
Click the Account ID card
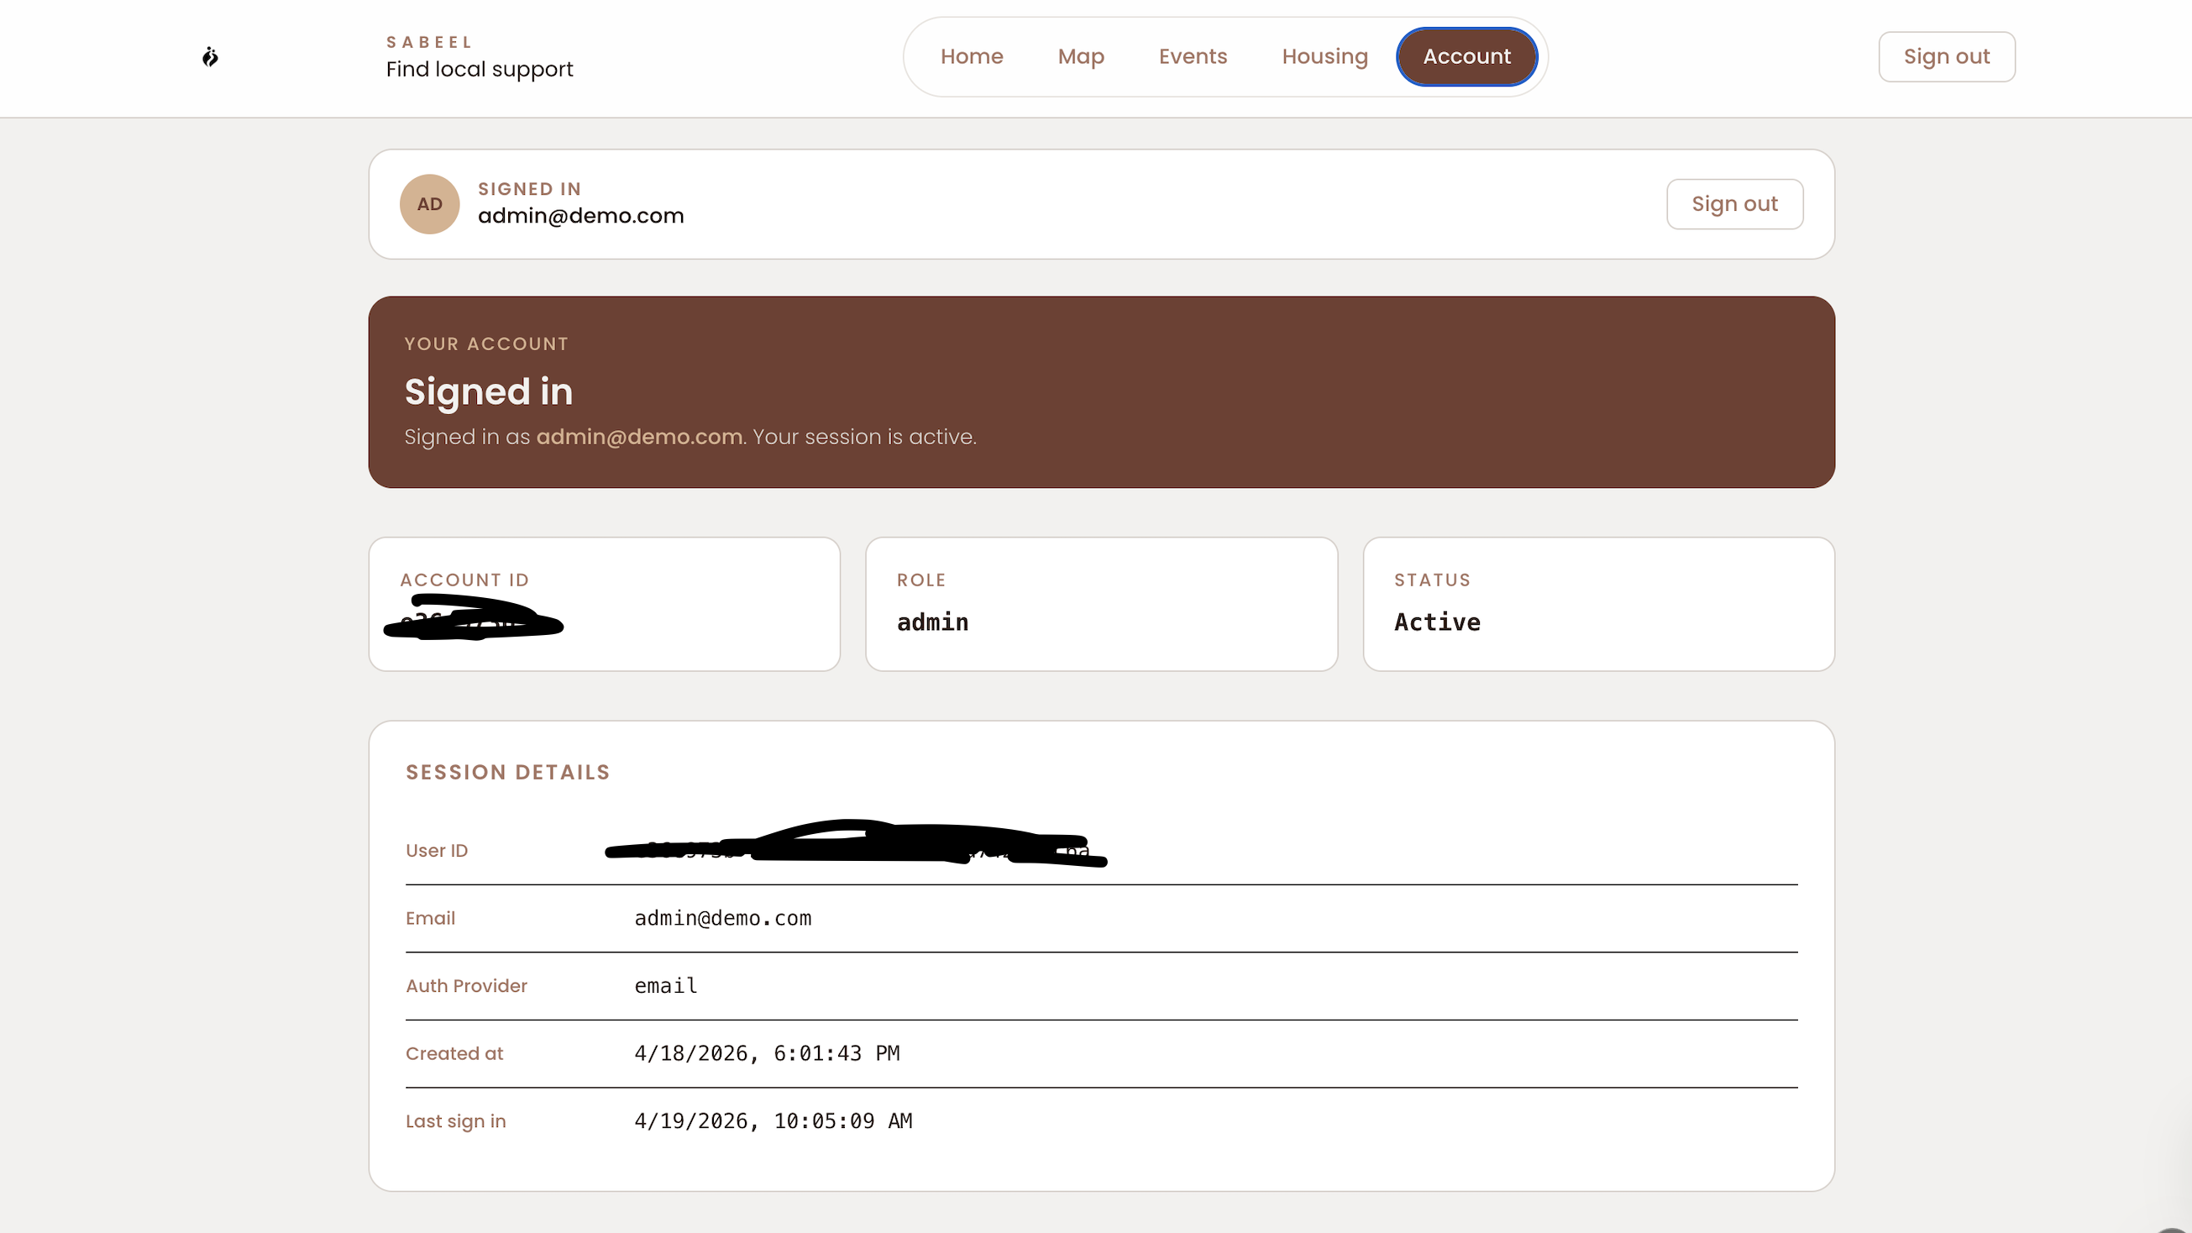[604, 604]
